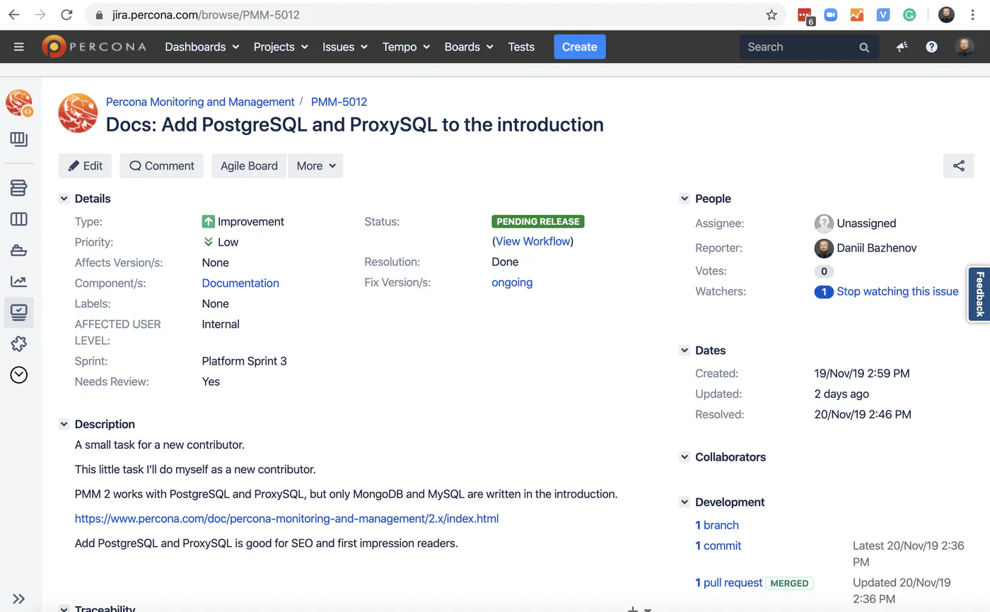
Task: Click the watchers count badge
Action: point(824,291)
